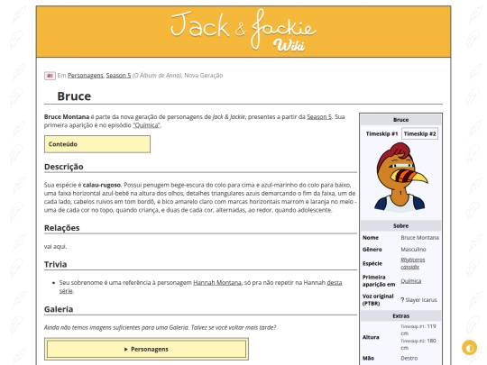The width and height of the screenshot is (487, 365).
Task: Click the "Altura" infobox label
Action: point(371,337)
